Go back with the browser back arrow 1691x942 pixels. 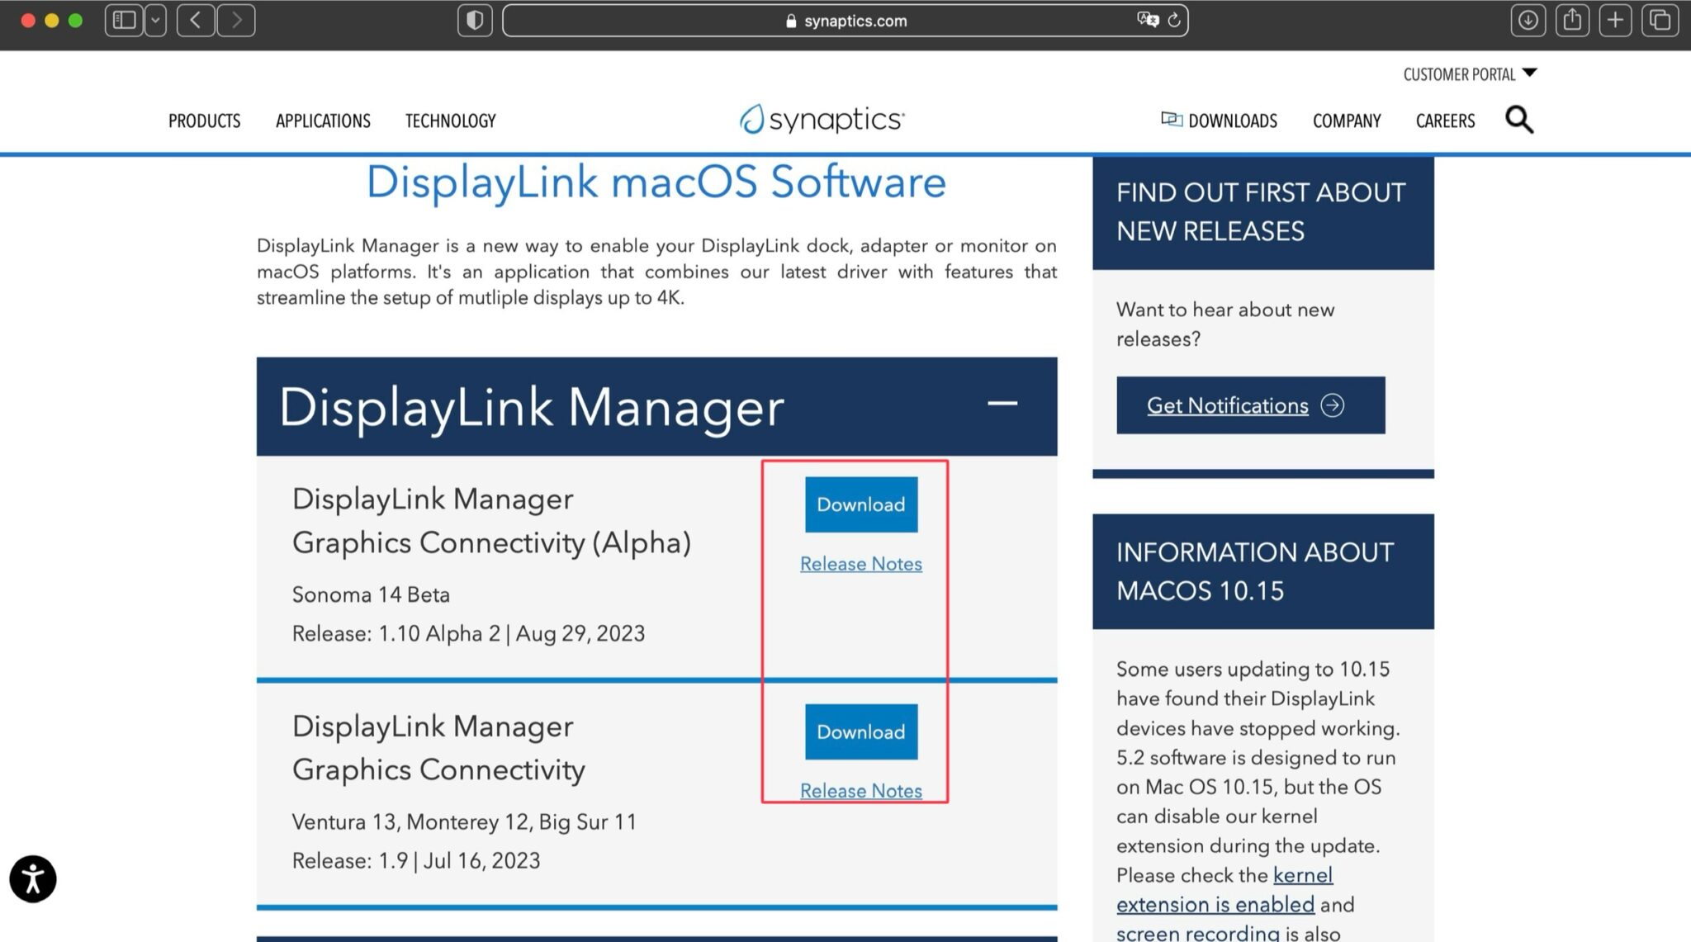click(196, 21)
